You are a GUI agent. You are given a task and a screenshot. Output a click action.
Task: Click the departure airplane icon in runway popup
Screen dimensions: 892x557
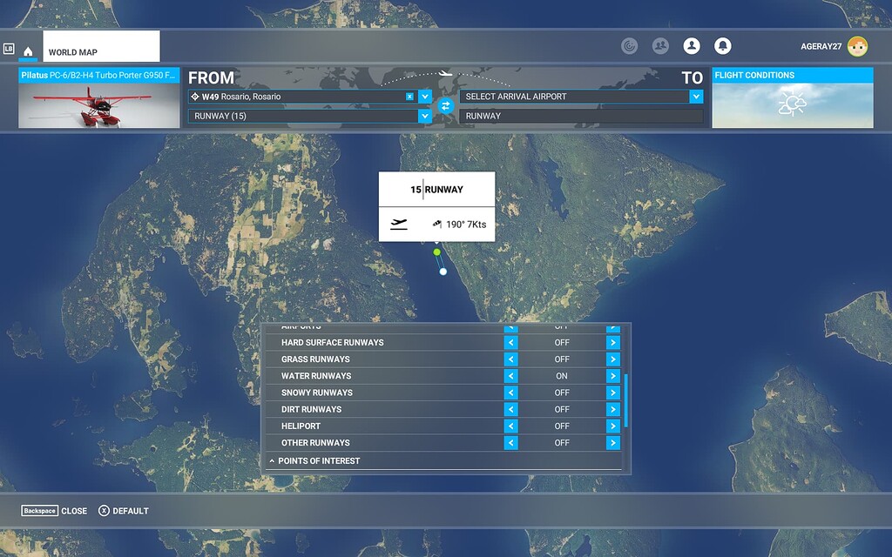(399, 225)
